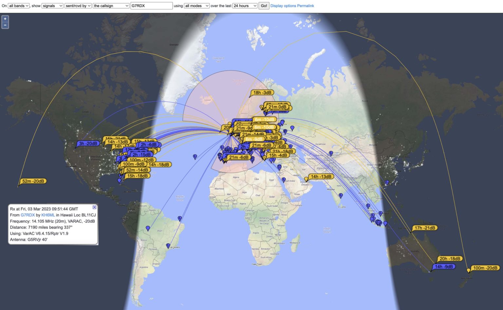Click the blue 3h -20dB marker label
The width and height of the screenshot is (503, 310).
tap(88, 144)
